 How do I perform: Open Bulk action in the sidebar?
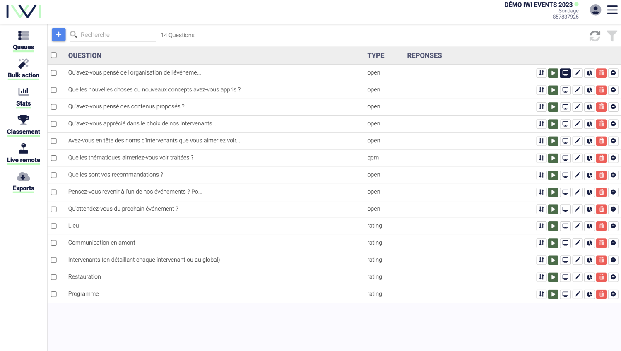pos(23,69)
